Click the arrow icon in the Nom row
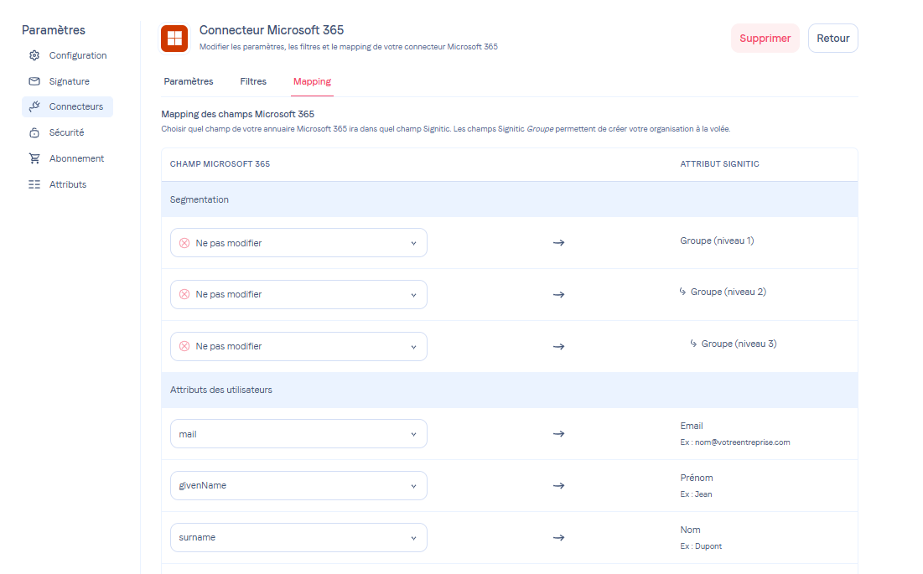Viewport: 923px width, 574px height. [558, 537]
